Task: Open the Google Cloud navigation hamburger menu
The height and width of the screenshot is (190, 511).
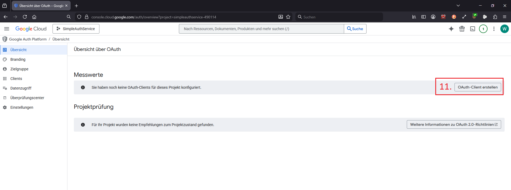Action: pyautogui.click(x=7, y=29)
